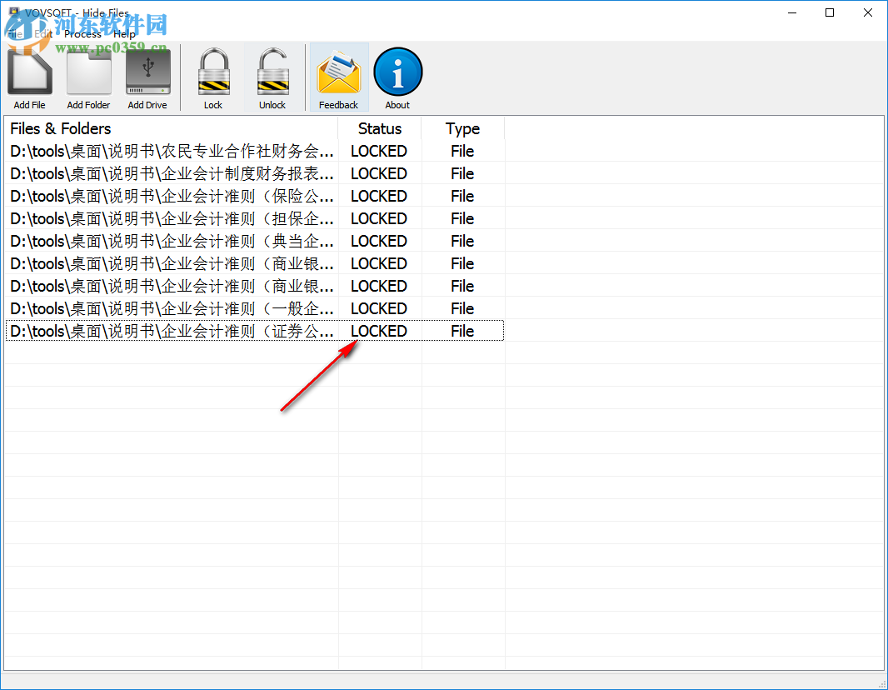This screenshot has width=888, height=690.
Task: Open the File menu
Action: [x=15, y=33]
